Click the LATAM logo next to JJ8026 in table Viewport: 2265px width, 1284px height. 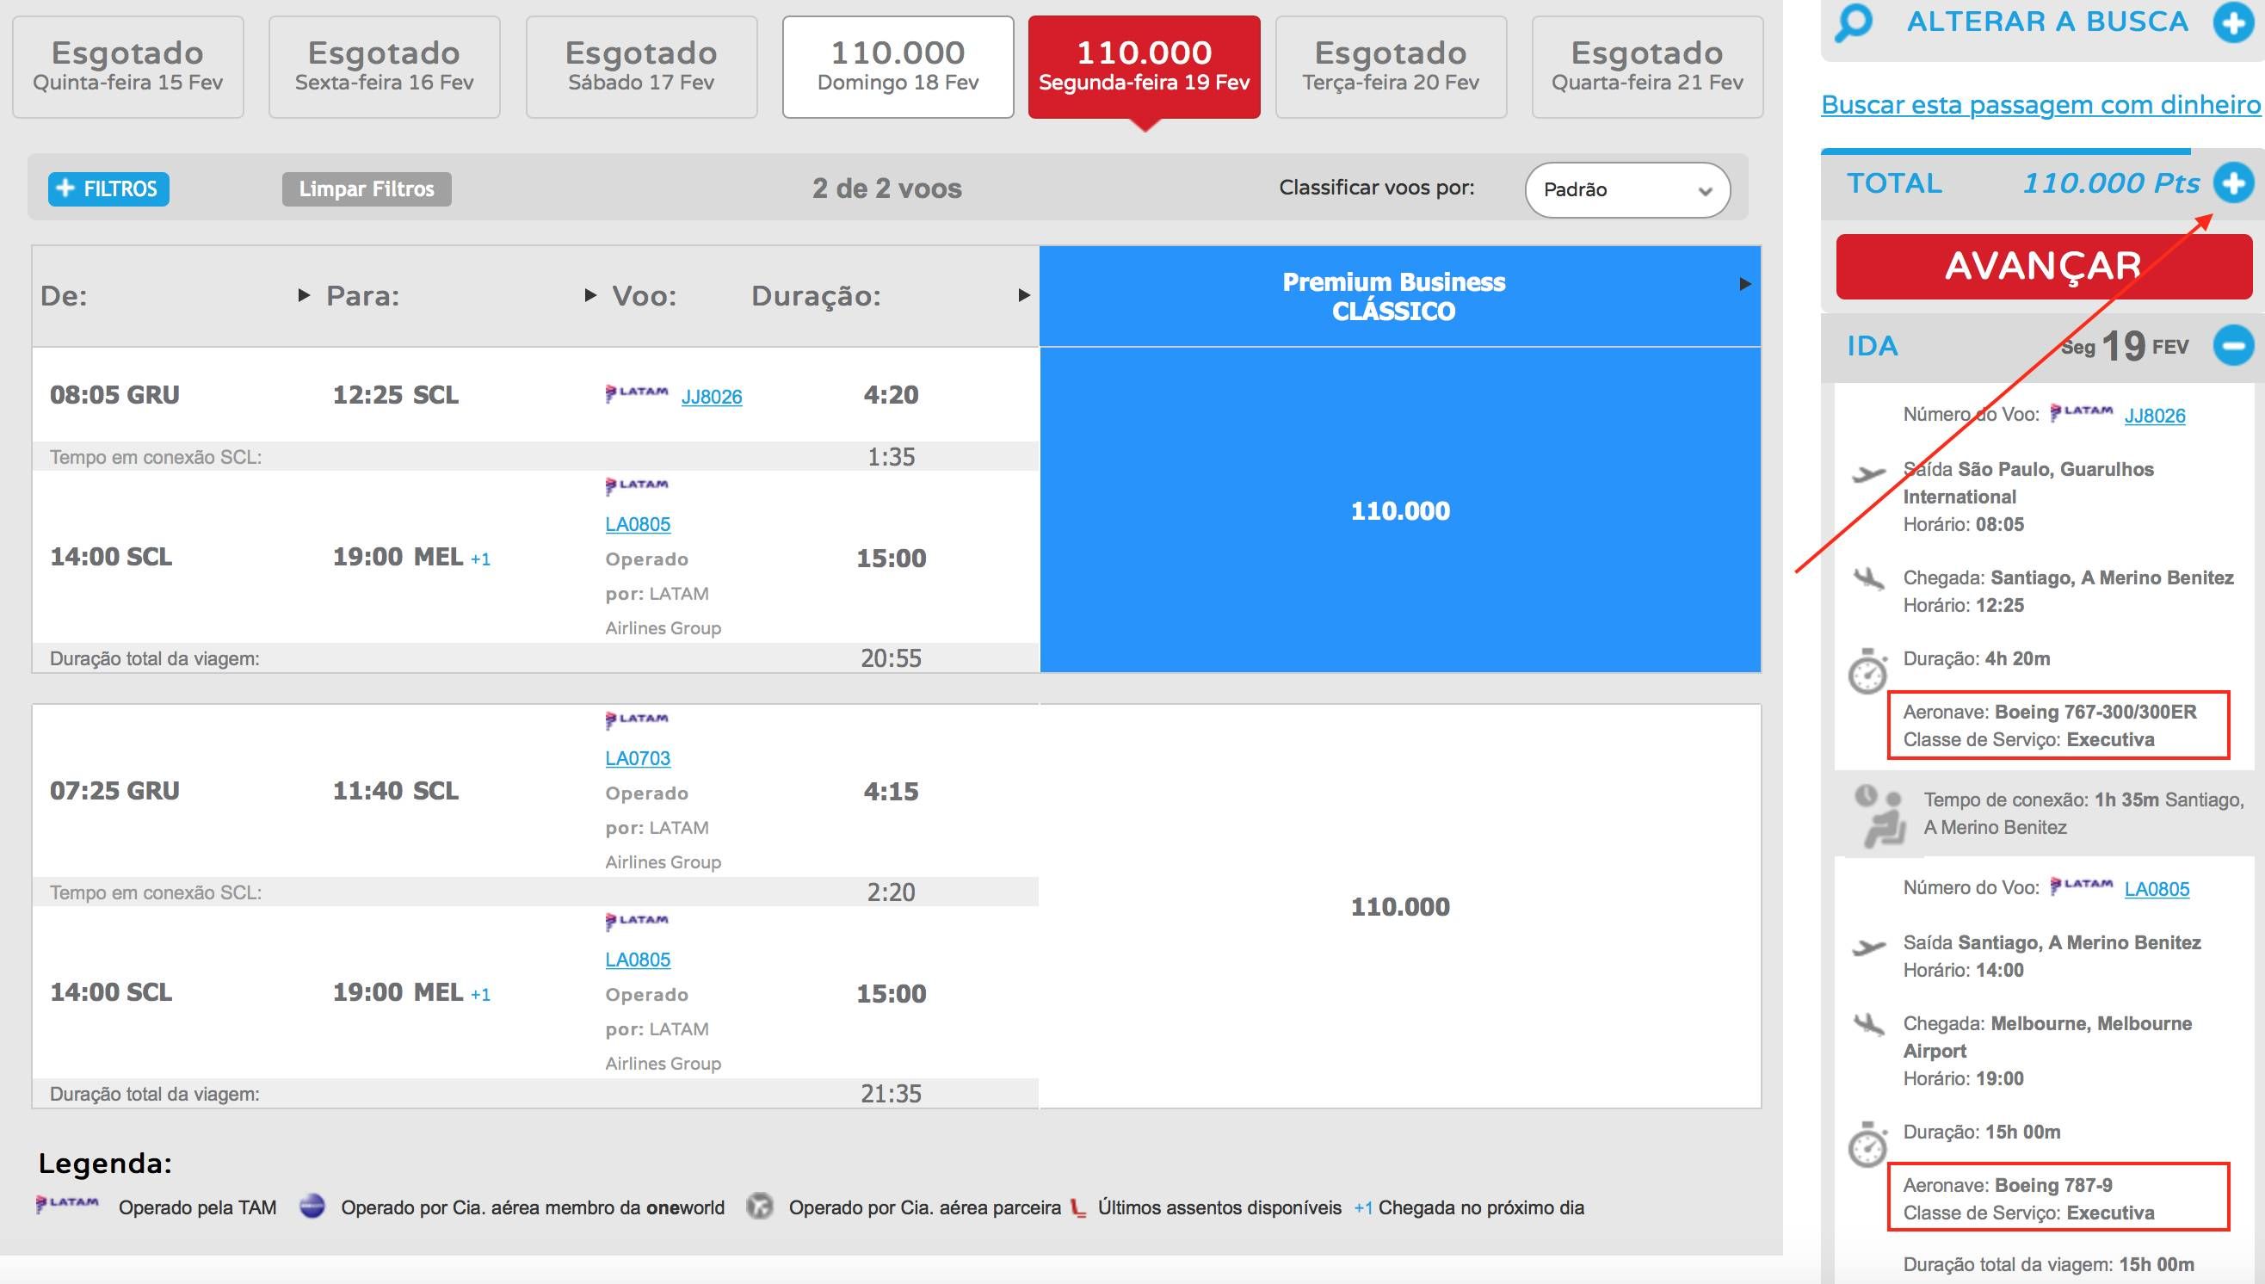coord(637,393)
